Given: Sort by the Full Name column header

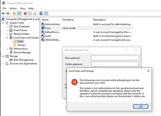Looking at the screenshot, I should point(76,20).
